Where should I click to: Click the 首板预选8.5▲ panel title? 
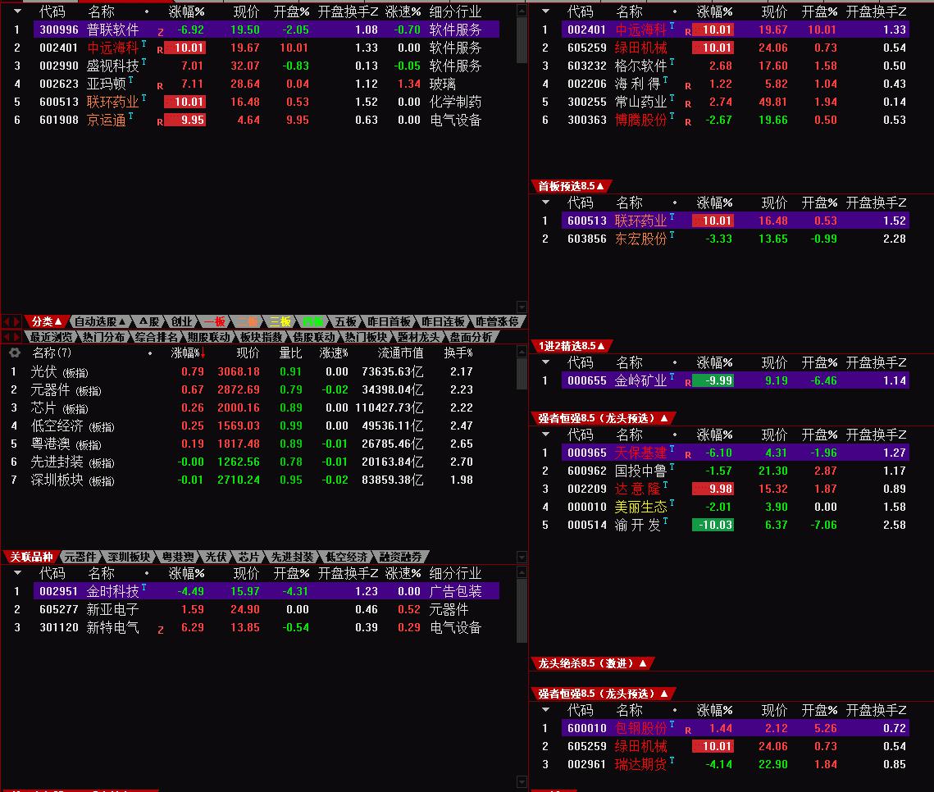click(571, 186)
